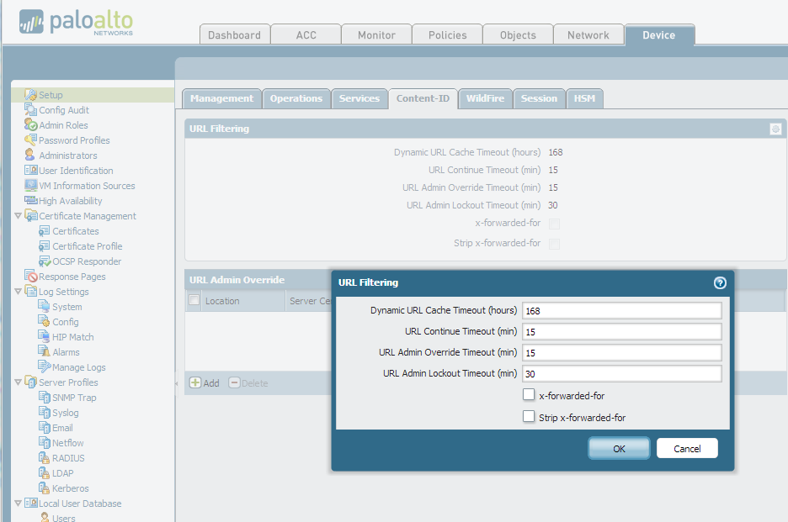The image size is (788, 522).
Task: Open the Services sub-tab
Action: (x=359, y=98)
